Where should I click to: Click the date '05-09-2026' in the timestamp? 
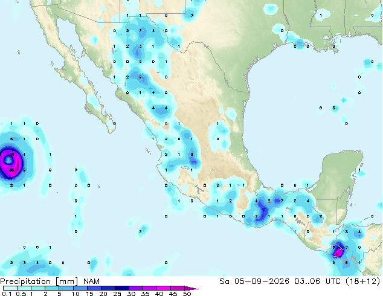pos(262,282)
